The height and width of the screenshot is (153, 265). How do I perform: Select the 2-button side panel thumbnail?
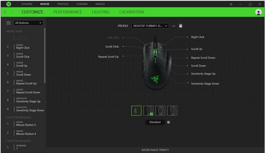[x=148, y=111]
